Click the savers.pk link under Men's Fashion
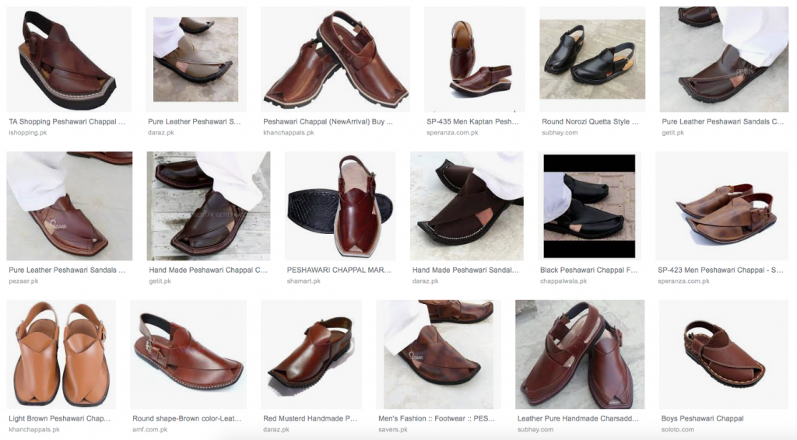 (393, 429)
